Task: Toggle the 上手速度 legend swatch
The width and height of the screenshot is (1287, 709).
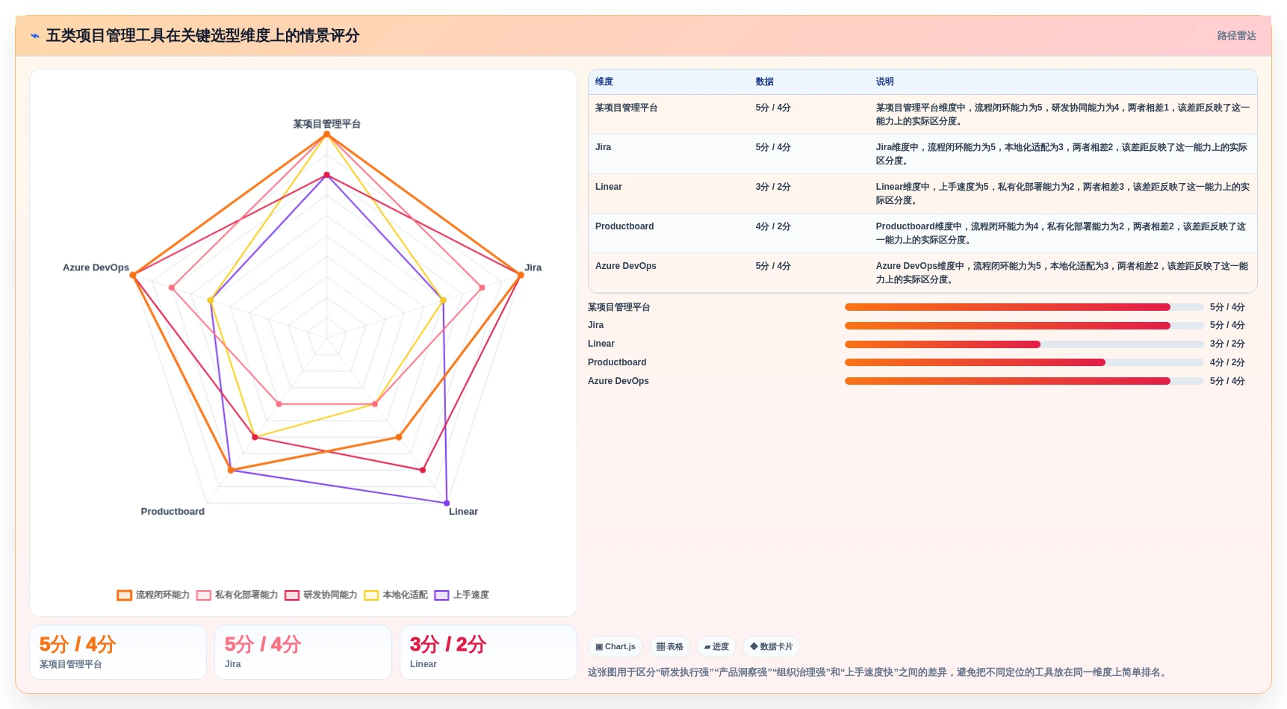Action: click(442, 595)
